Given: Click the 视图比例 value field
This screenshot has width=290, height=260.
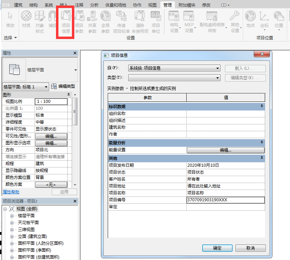Looking at the screenshot, I should tap(51, 102).
